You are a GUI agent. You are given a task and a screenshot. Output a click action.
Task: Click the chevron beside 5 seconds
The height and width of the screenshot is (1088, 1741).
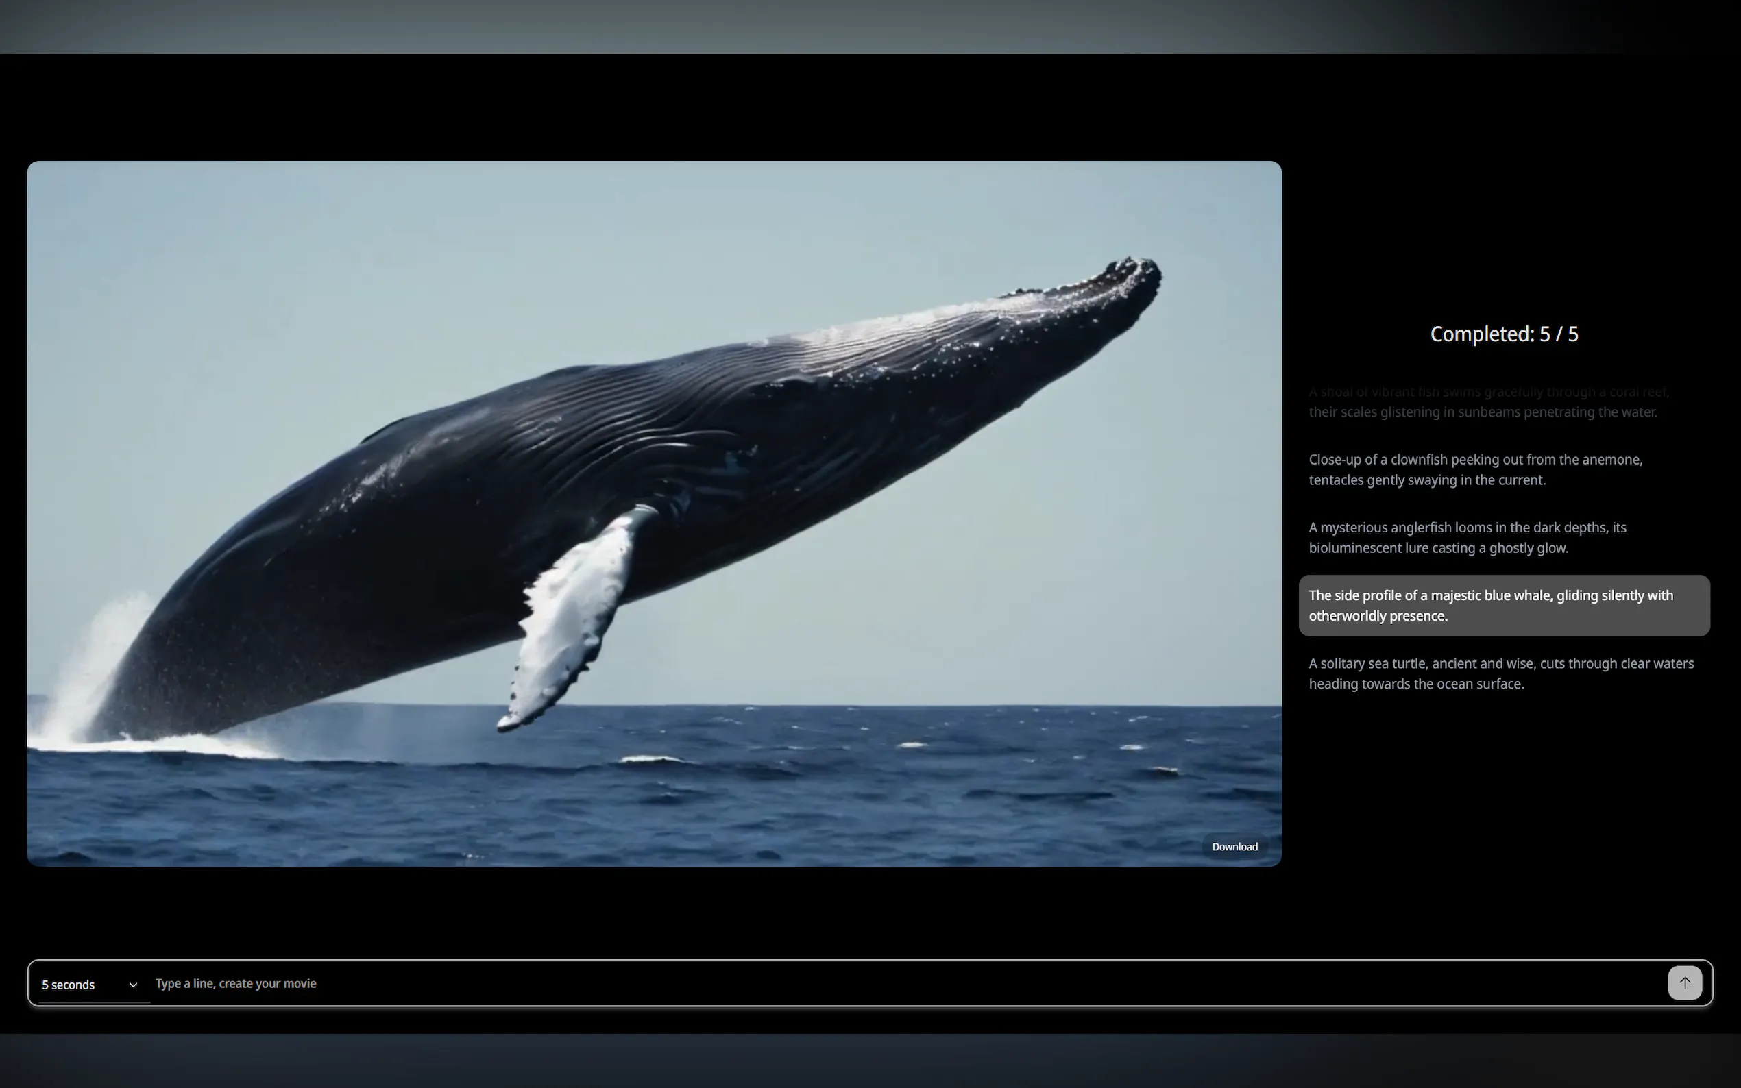(x=132, y=985)
